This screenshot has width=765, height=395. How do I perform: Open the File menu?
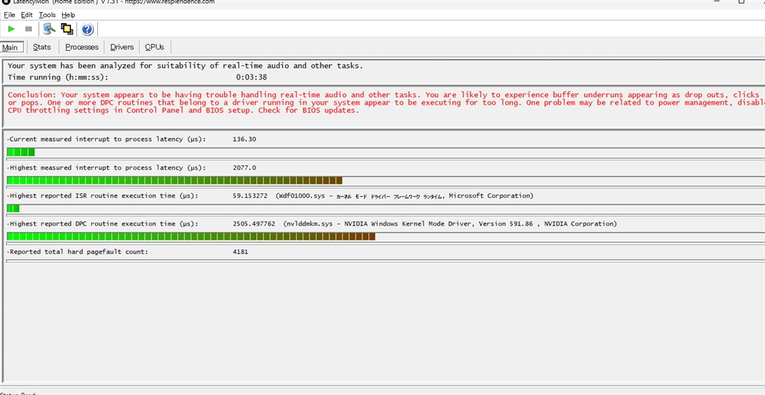[9, 15]
